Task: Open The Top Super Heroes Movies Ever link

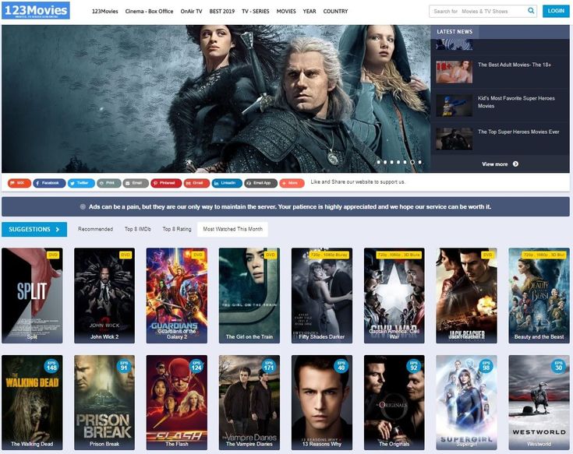Action: click(x=518, y=132)
